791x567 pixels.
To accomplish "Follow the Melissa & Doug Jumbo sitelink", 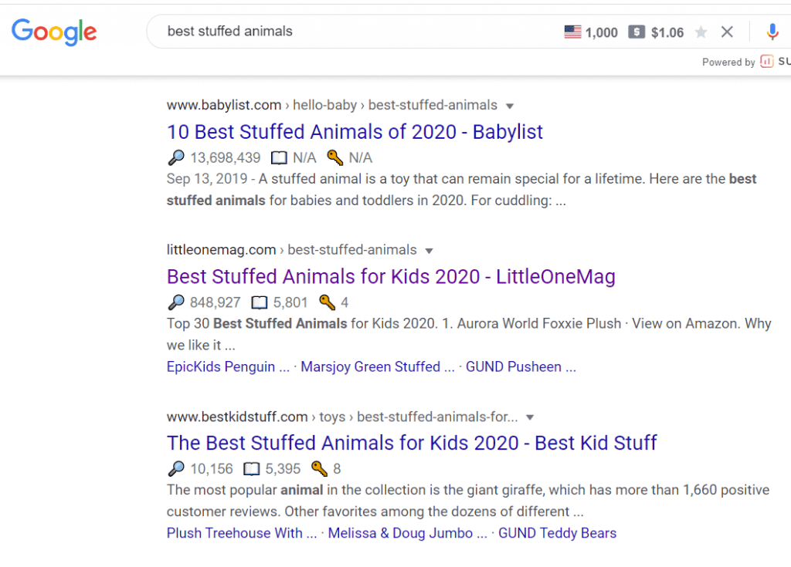I will tap(408, 533).
